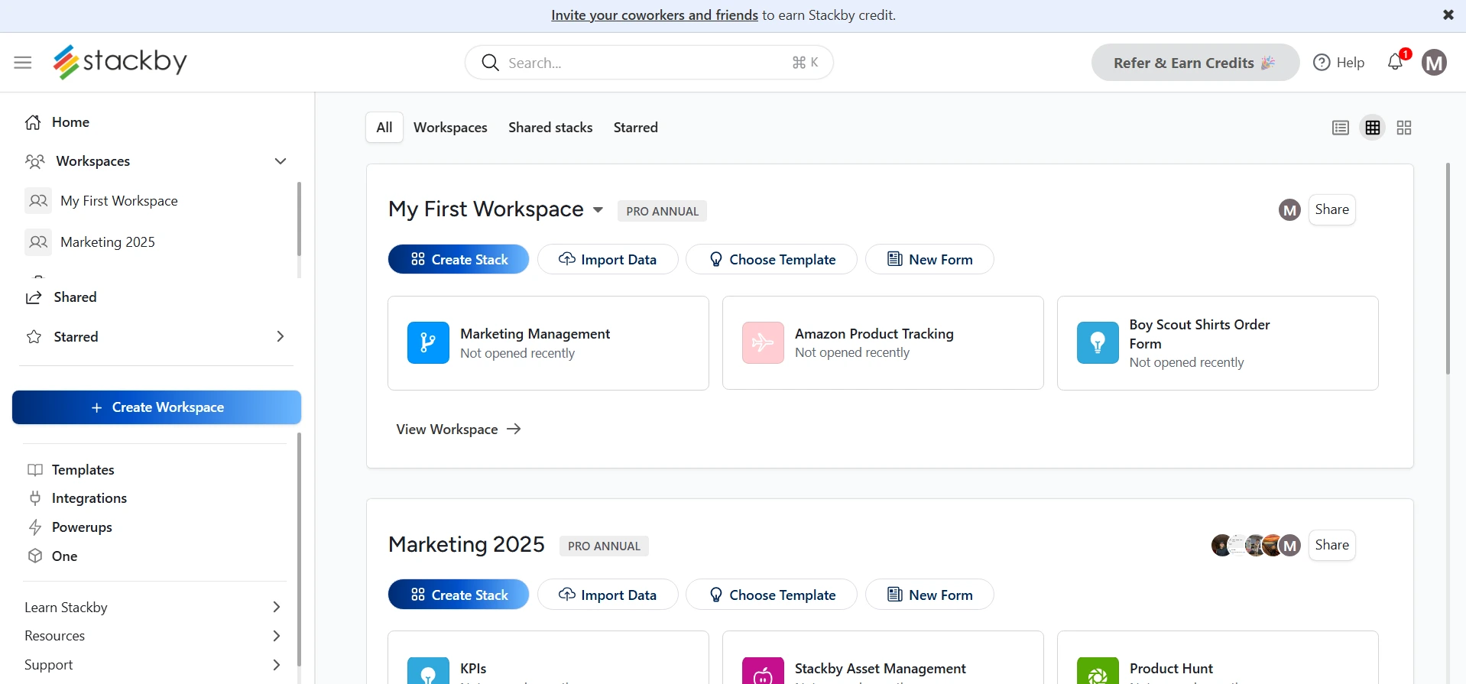Image resolution: width=1466 pixels, height=684 pixels.
Task: Click the Powerups lightning icon
Action: coord(35,527)
